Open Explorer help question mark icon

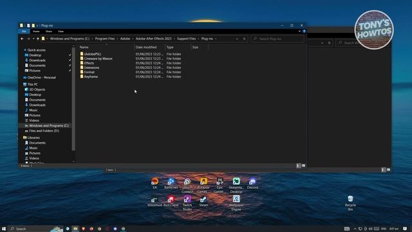click(304, 31)
